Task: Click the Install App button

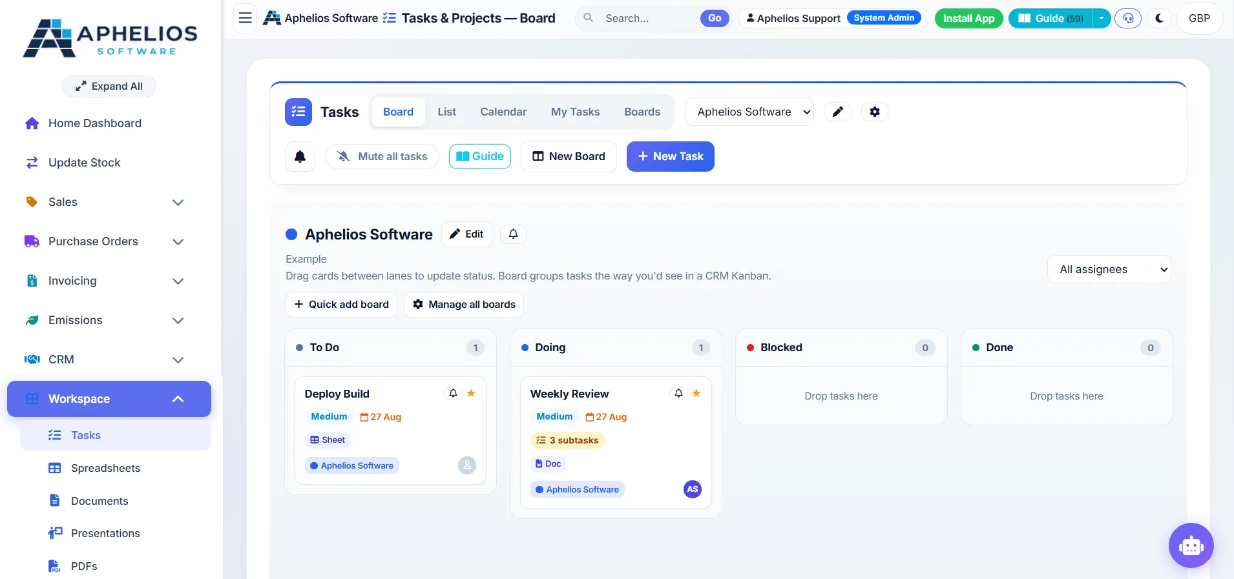Action: (968, 18)
